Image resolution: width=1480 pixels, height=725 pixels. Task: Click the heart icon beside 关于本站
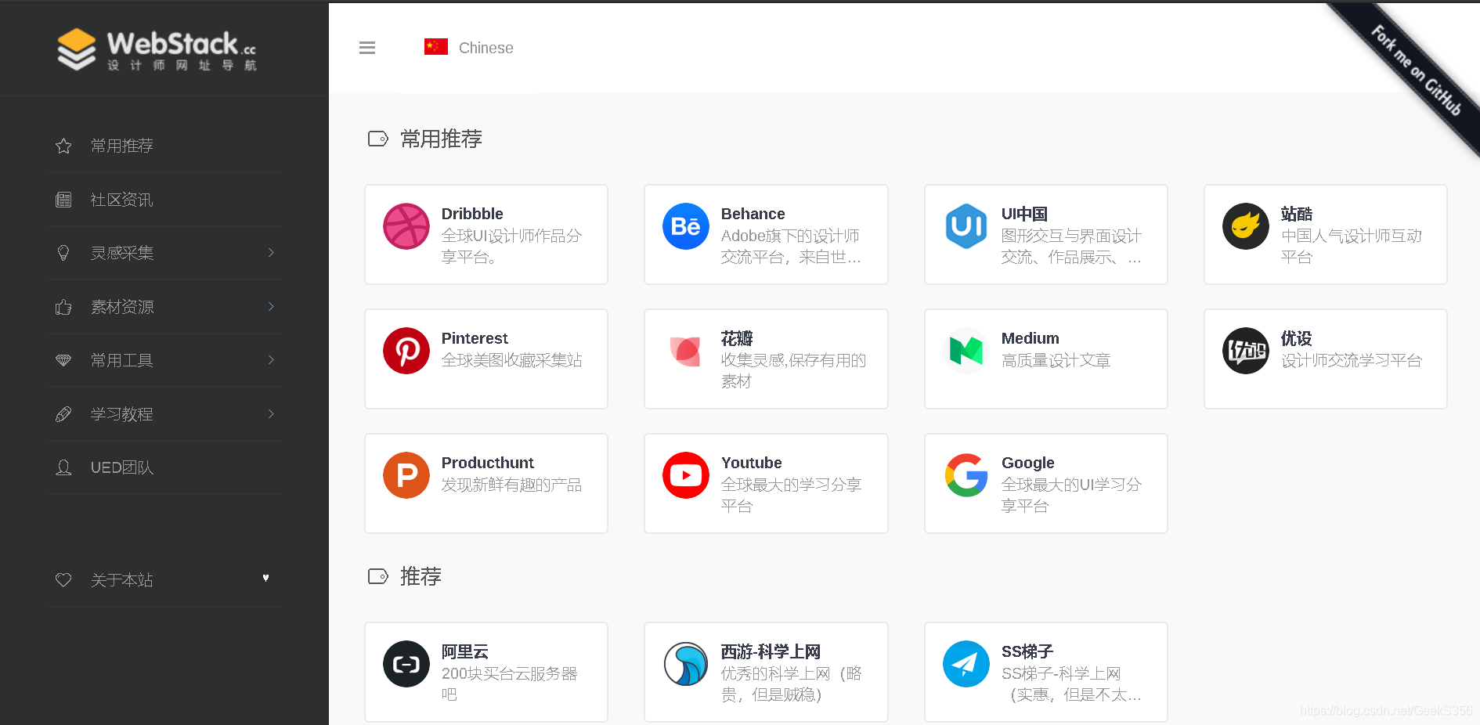[x=63, y=579]
